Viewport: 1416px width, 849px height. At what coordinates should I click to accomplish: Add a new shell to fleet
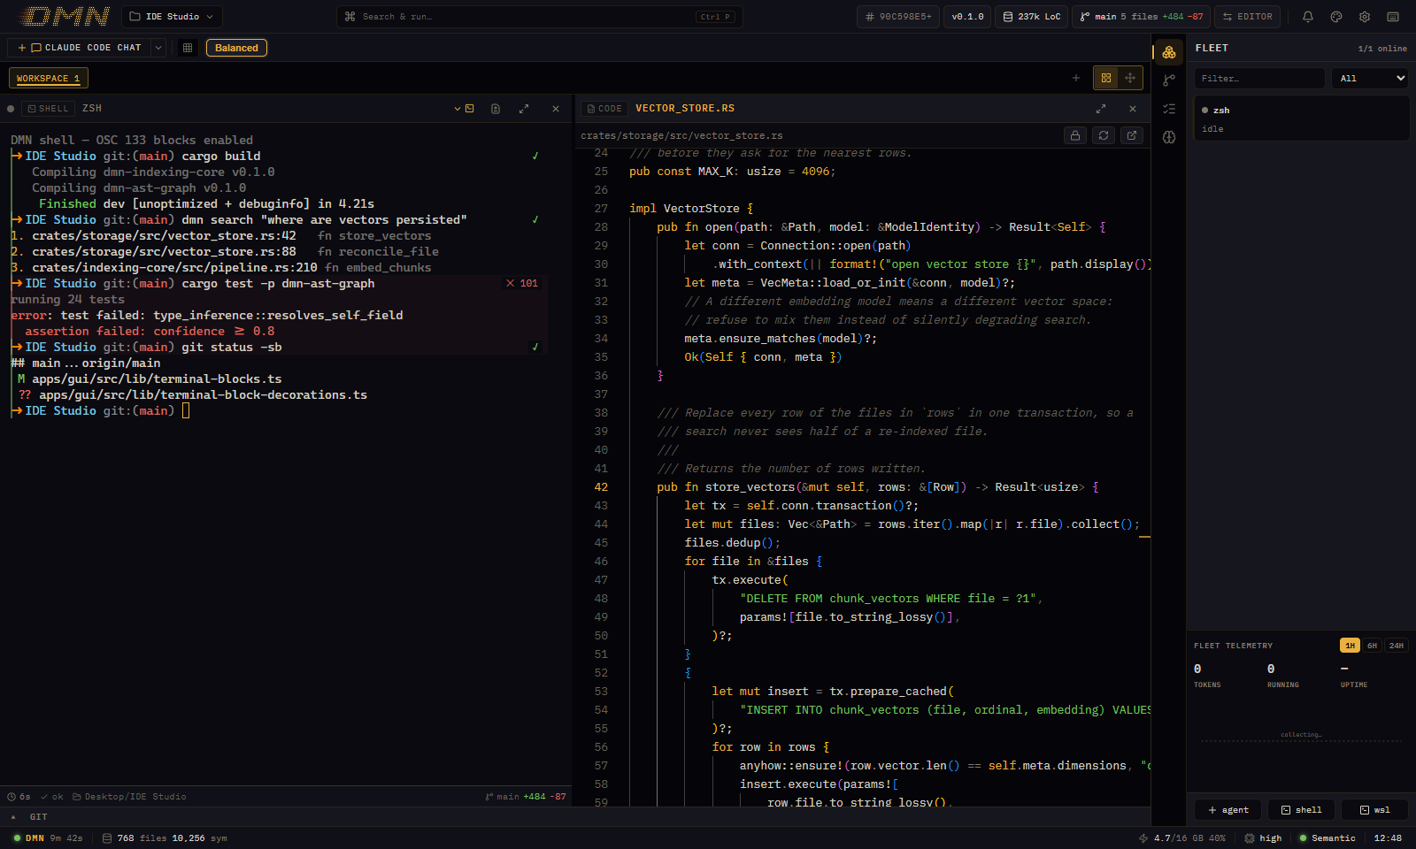pyautogui.click(x=1301, y=810)
